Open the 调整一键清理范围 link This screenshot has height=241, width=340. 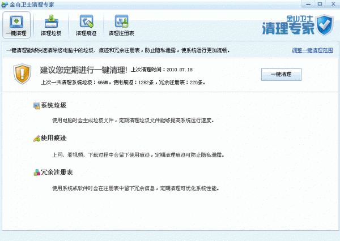tap(312, 50)
